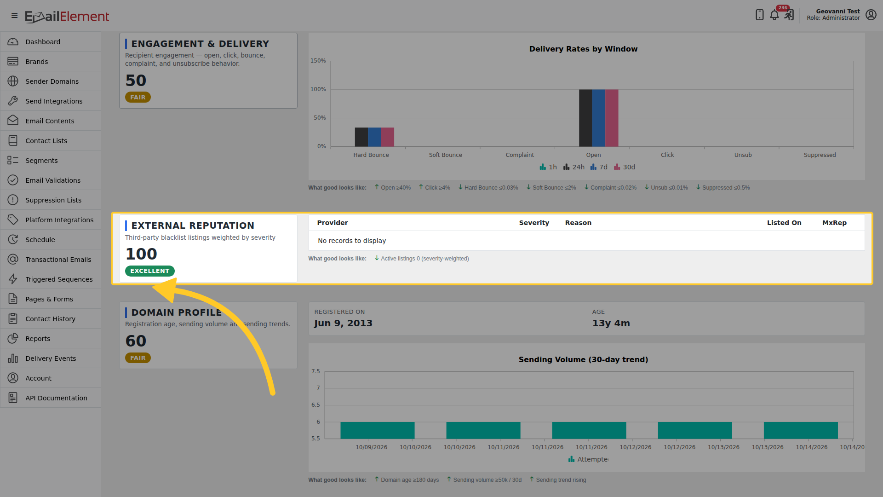Click the Send Integrations wrench icon
Screen dimensions: 883x497
[13, 101]
